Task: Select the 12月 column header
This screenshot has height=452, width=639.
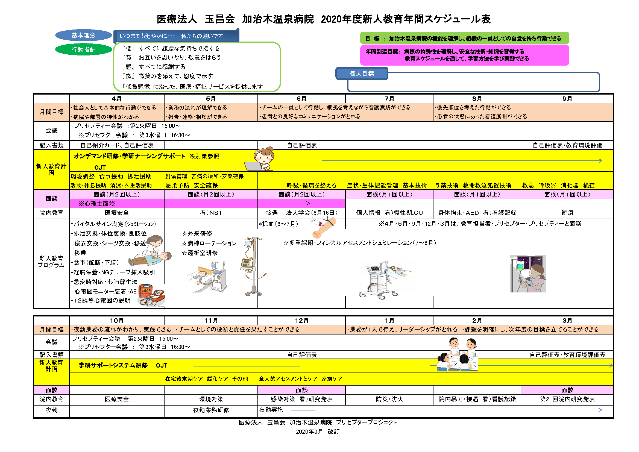Action: (x=301, y=320)
